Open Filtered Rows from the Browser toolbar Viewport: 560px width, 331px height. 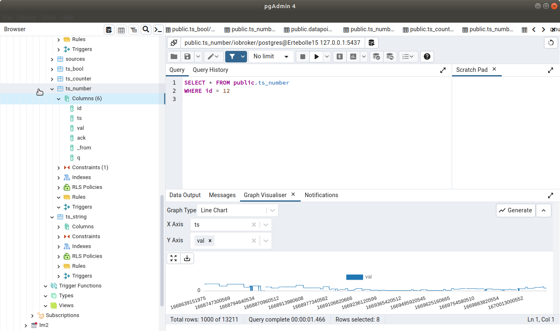coord(134,30)
